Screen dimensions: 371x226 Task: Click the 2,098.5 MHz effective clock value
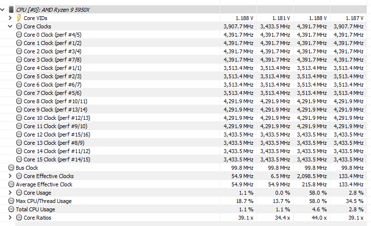pyautogui.click(x=311, y=176)
